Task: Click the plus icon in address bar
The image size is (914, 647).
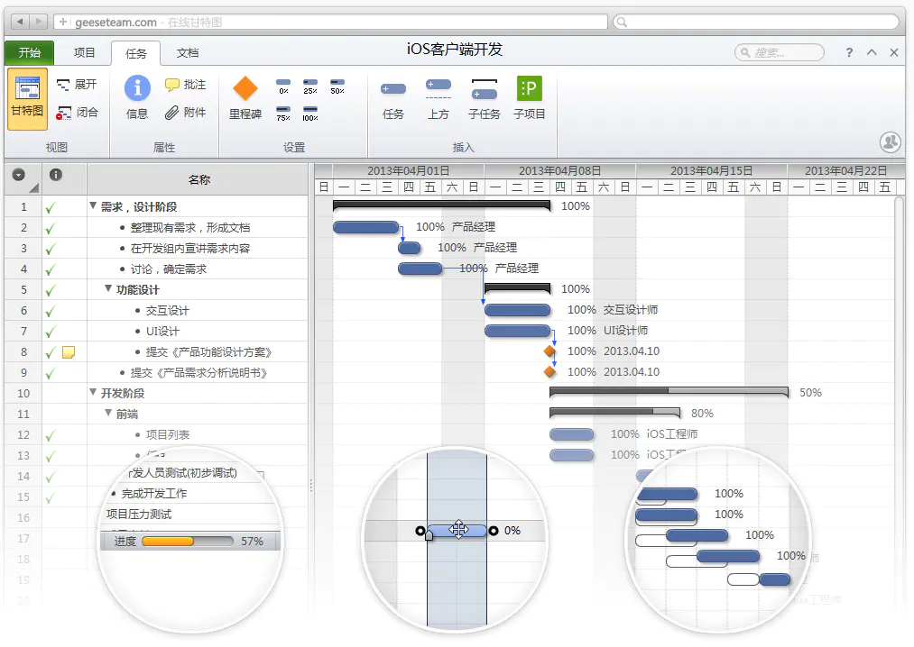Action: [63, 22]
